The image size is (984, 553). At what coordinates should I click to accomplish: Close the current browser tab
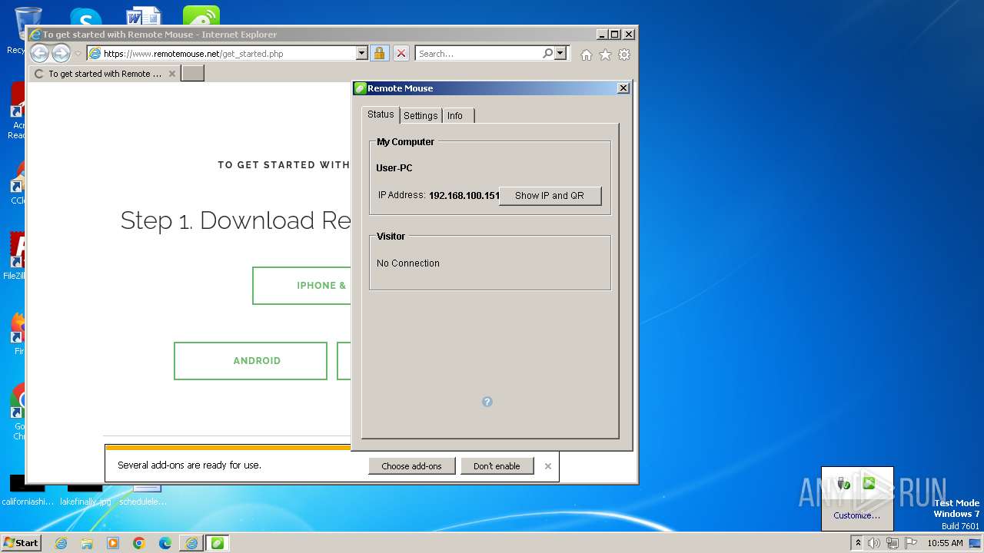171,74
